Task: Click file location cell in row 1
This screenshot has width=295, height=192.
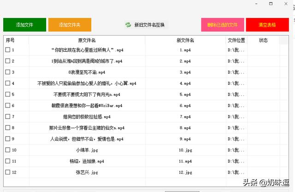Action: click(236, 50)
